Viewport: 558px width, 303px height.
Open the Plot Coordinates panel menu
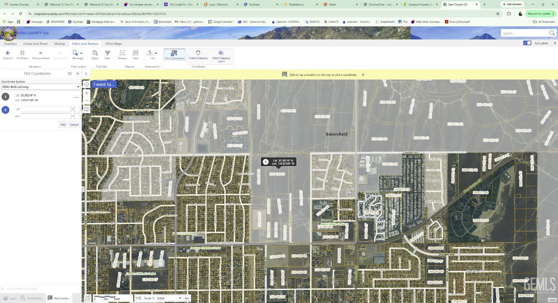[x=70, y=74]
